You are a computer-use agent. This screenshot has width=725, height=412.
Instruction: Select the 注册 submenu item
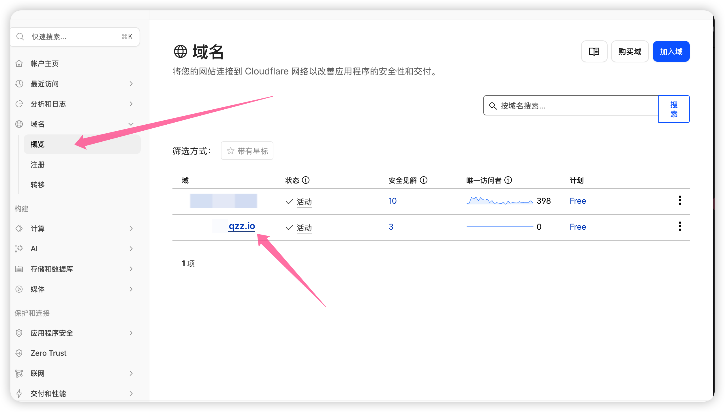pyautogui.click(x=38, y=164)
